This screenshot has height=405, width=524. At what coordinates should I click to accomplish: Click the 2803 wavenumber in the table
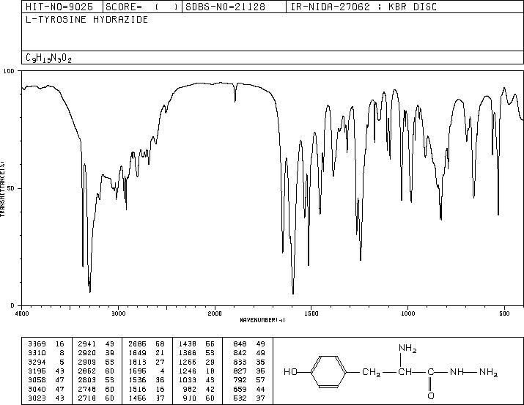pos(87,380)
